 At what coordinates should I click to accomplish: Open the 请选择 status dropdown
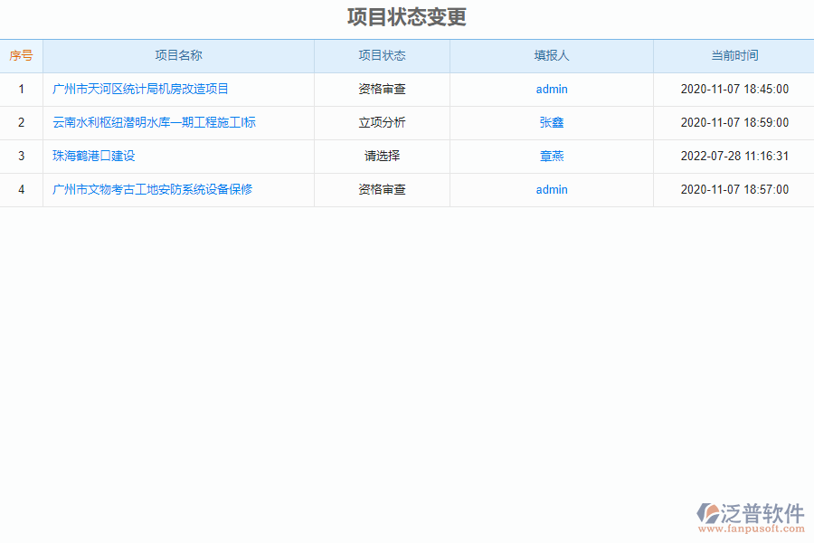tap(382, 156)
